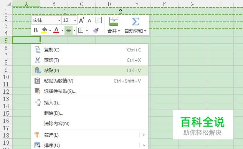Viewport: 243px width, 149px height.
Task: Select row 1 header
Action: 6,11
